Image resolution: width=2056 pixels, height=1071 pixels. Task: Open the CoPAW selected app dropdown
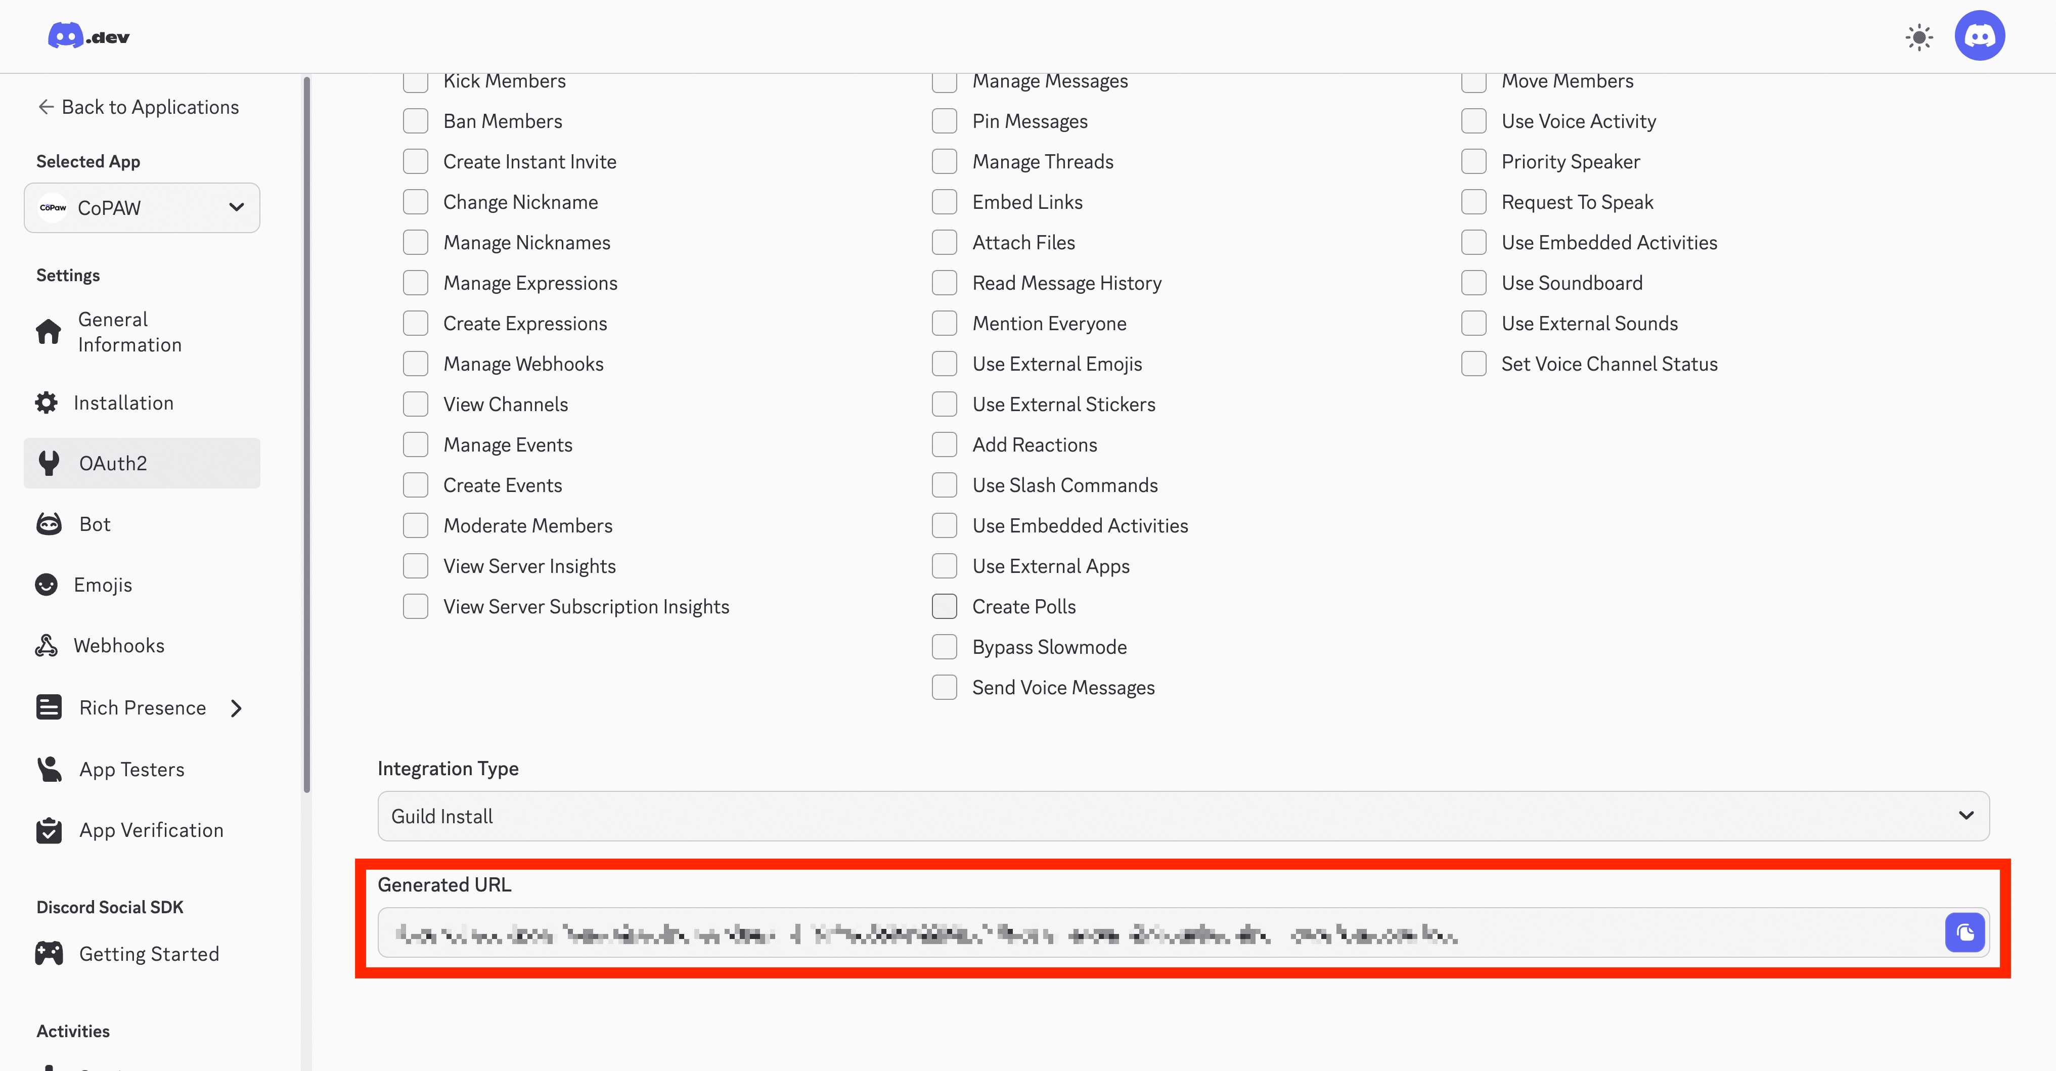[x=142, y=207]
